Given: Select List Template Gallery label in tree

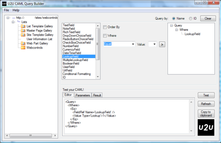Looking at the screenshot, I should [x=40, y=26].
